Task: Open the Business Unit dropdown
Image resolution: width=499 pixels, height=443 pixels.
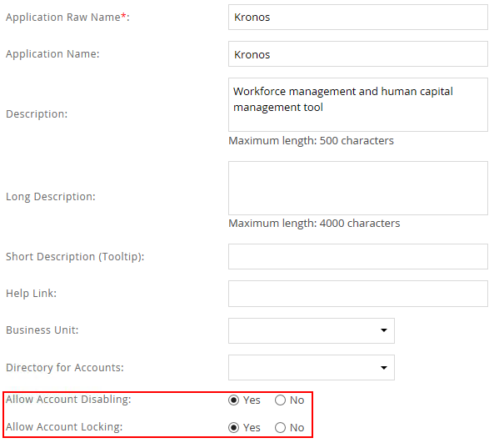Action: (312, 330)
